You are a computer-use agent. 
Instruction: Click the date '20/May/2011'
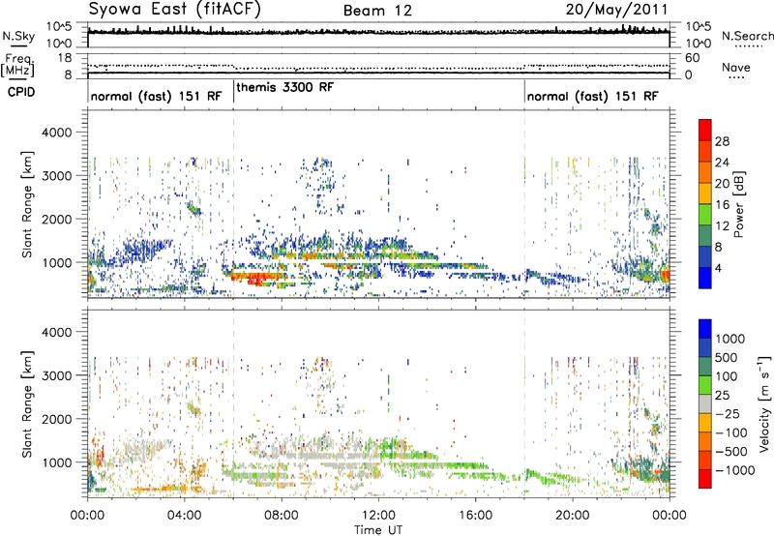pos(616,9)
